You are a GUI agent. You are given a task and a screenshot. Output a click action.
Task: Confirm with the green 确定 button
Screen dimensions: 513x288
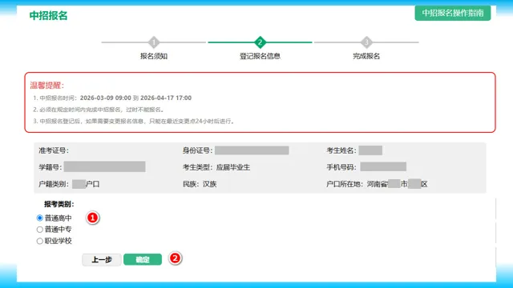[143, 259]
